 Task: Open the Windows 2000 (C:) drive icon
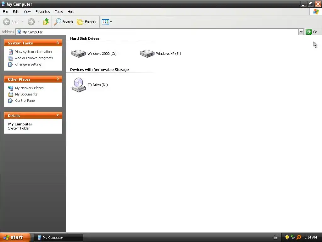tap(78, 54)
